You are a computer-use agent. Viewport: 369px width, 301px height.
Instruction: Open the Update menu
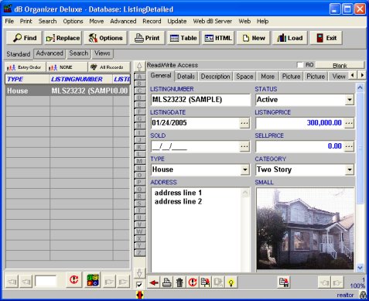coord(177,21)
